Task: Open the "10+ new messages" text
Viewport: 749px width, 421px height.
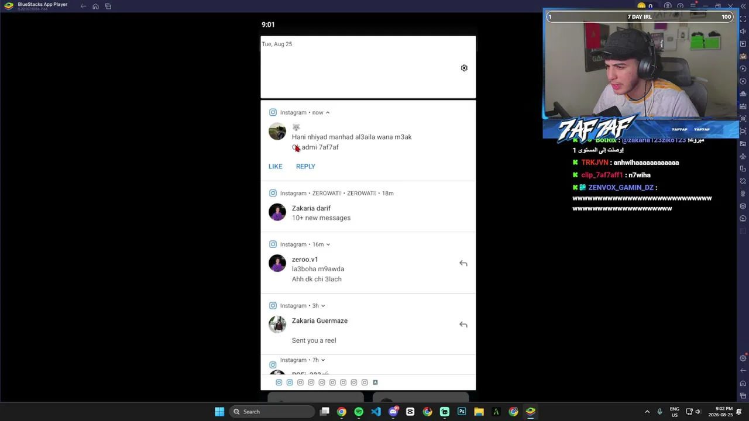Action: 321,218
